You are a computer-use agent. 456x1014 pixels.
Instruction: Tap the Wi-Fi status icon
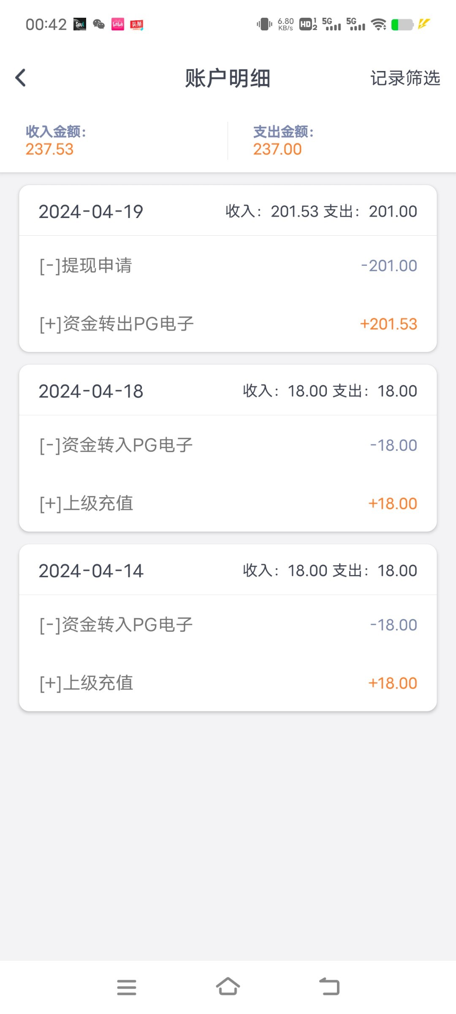pos(378,25)
